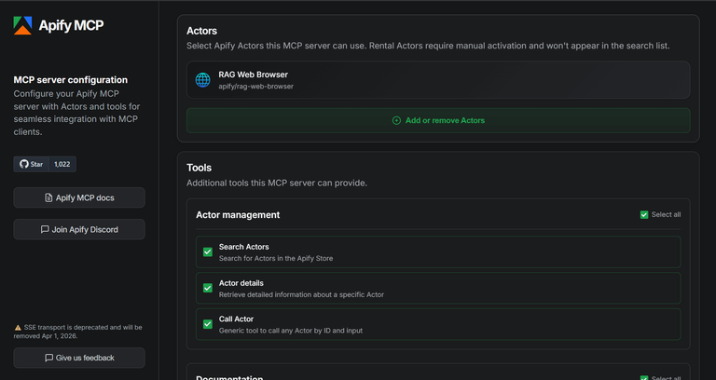Click the SSE transport warning icon
Viewport: 716px width, 380px height.
(18, 328)
